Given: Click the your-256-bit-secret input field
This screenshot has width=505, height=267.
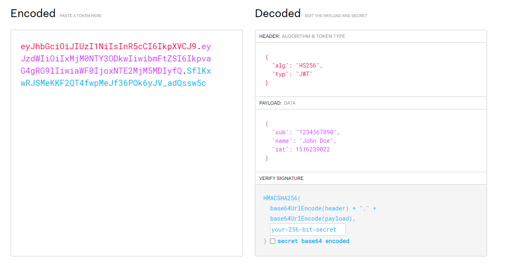Looking at the screenshot, I should point(308,230).
